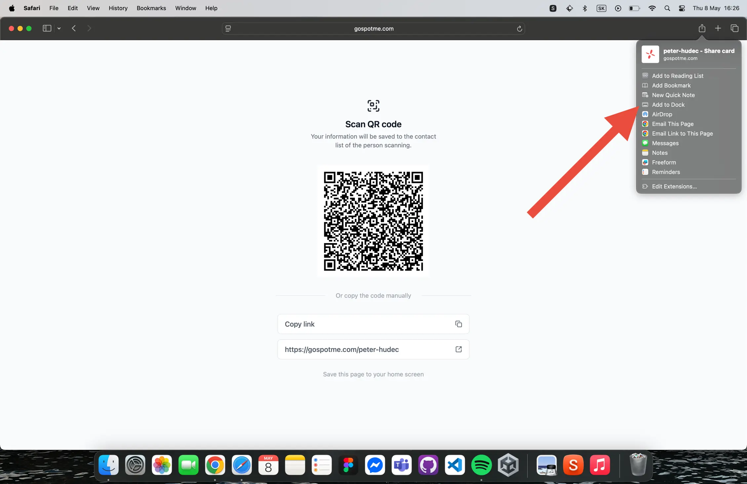The height and width of the screenshot is (484, 747).
Task: Open the profile link in new window icon
Action: [x=458, y=349]
